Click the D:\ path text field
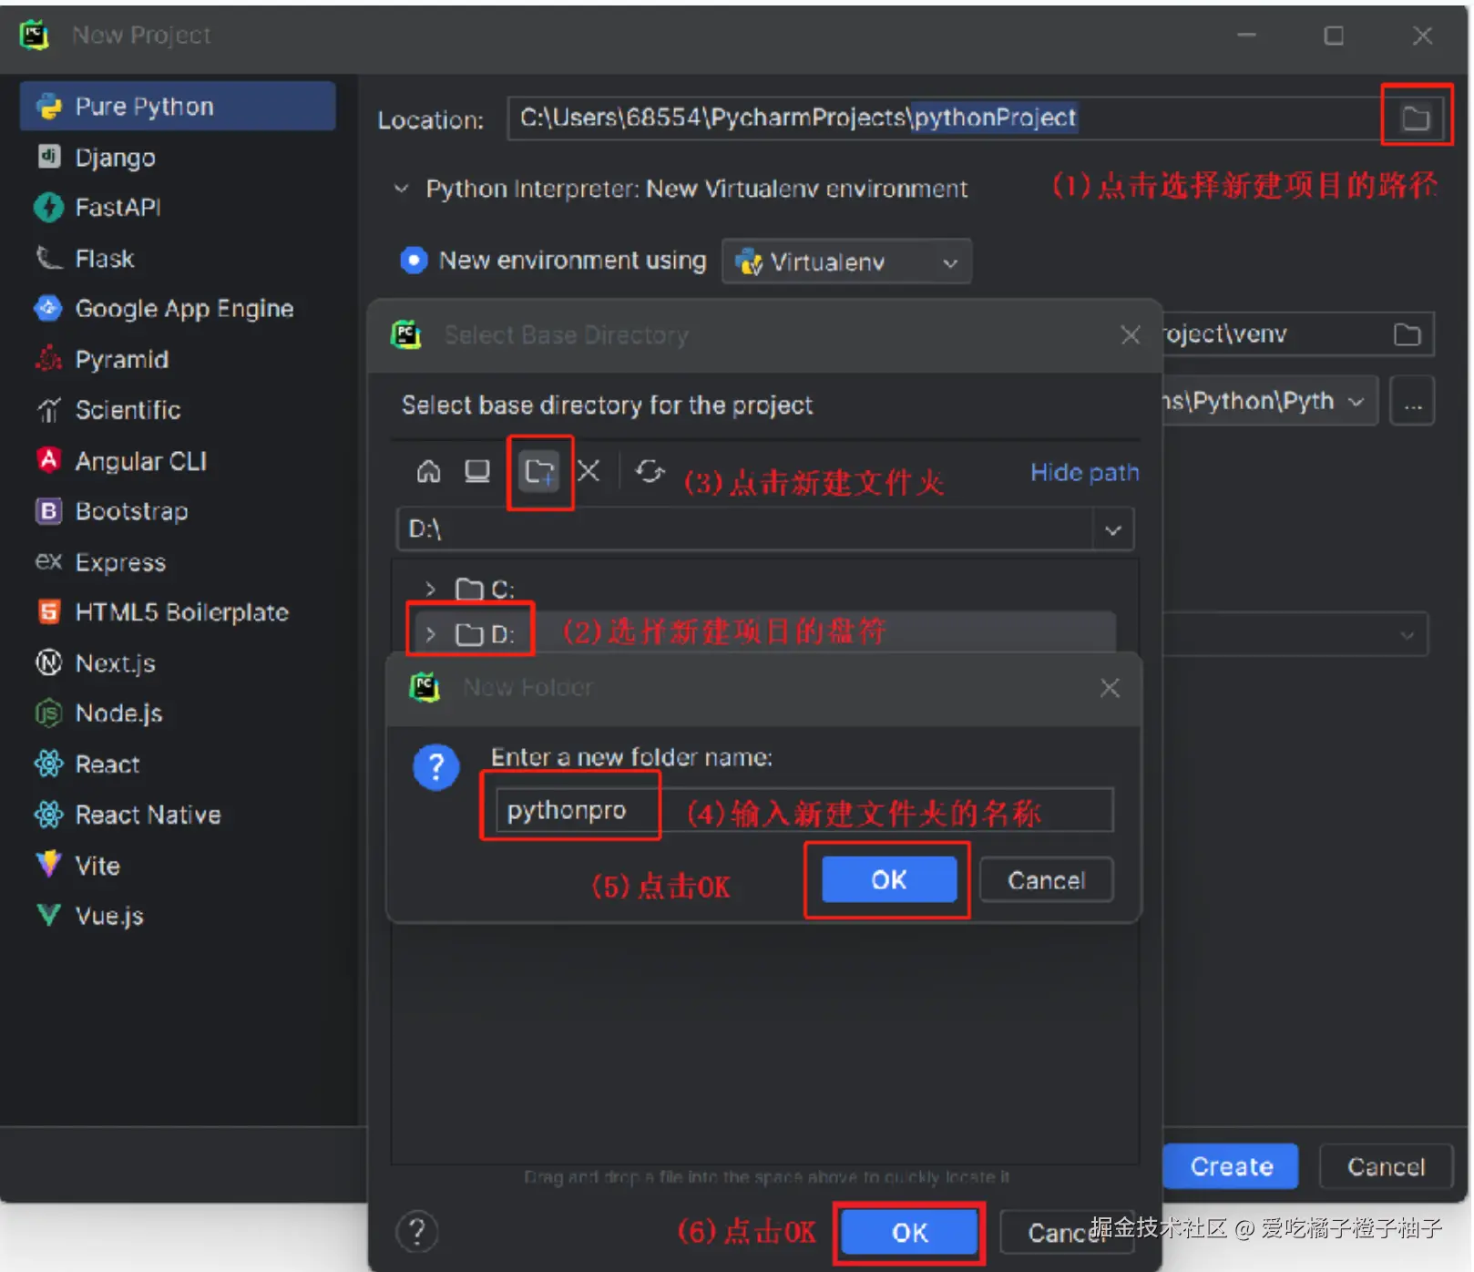Image resolution: width=1474 pixels, height=1272 pixels. 745,529
